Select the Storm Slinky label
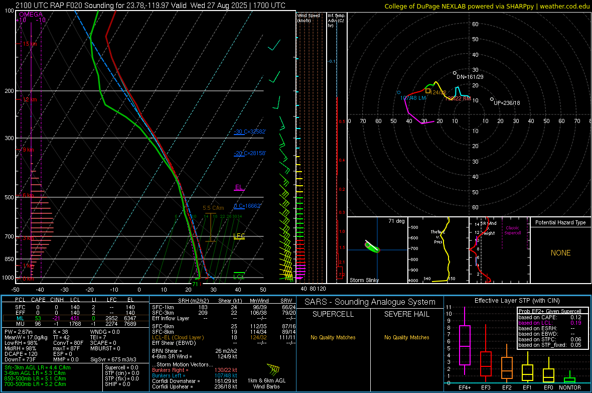592x393 pixels. click(364, 280)
